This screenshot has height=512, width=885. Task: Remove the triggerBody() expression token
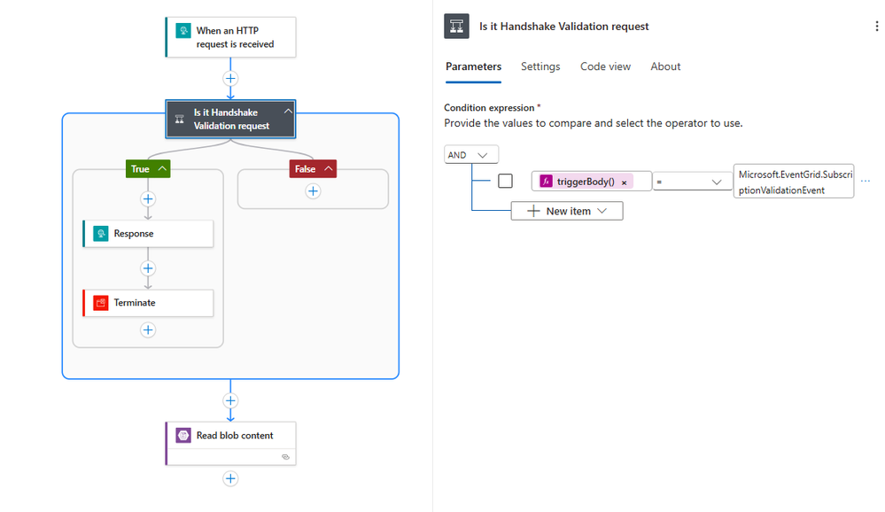pyautogui.click(x=624, y=182)
